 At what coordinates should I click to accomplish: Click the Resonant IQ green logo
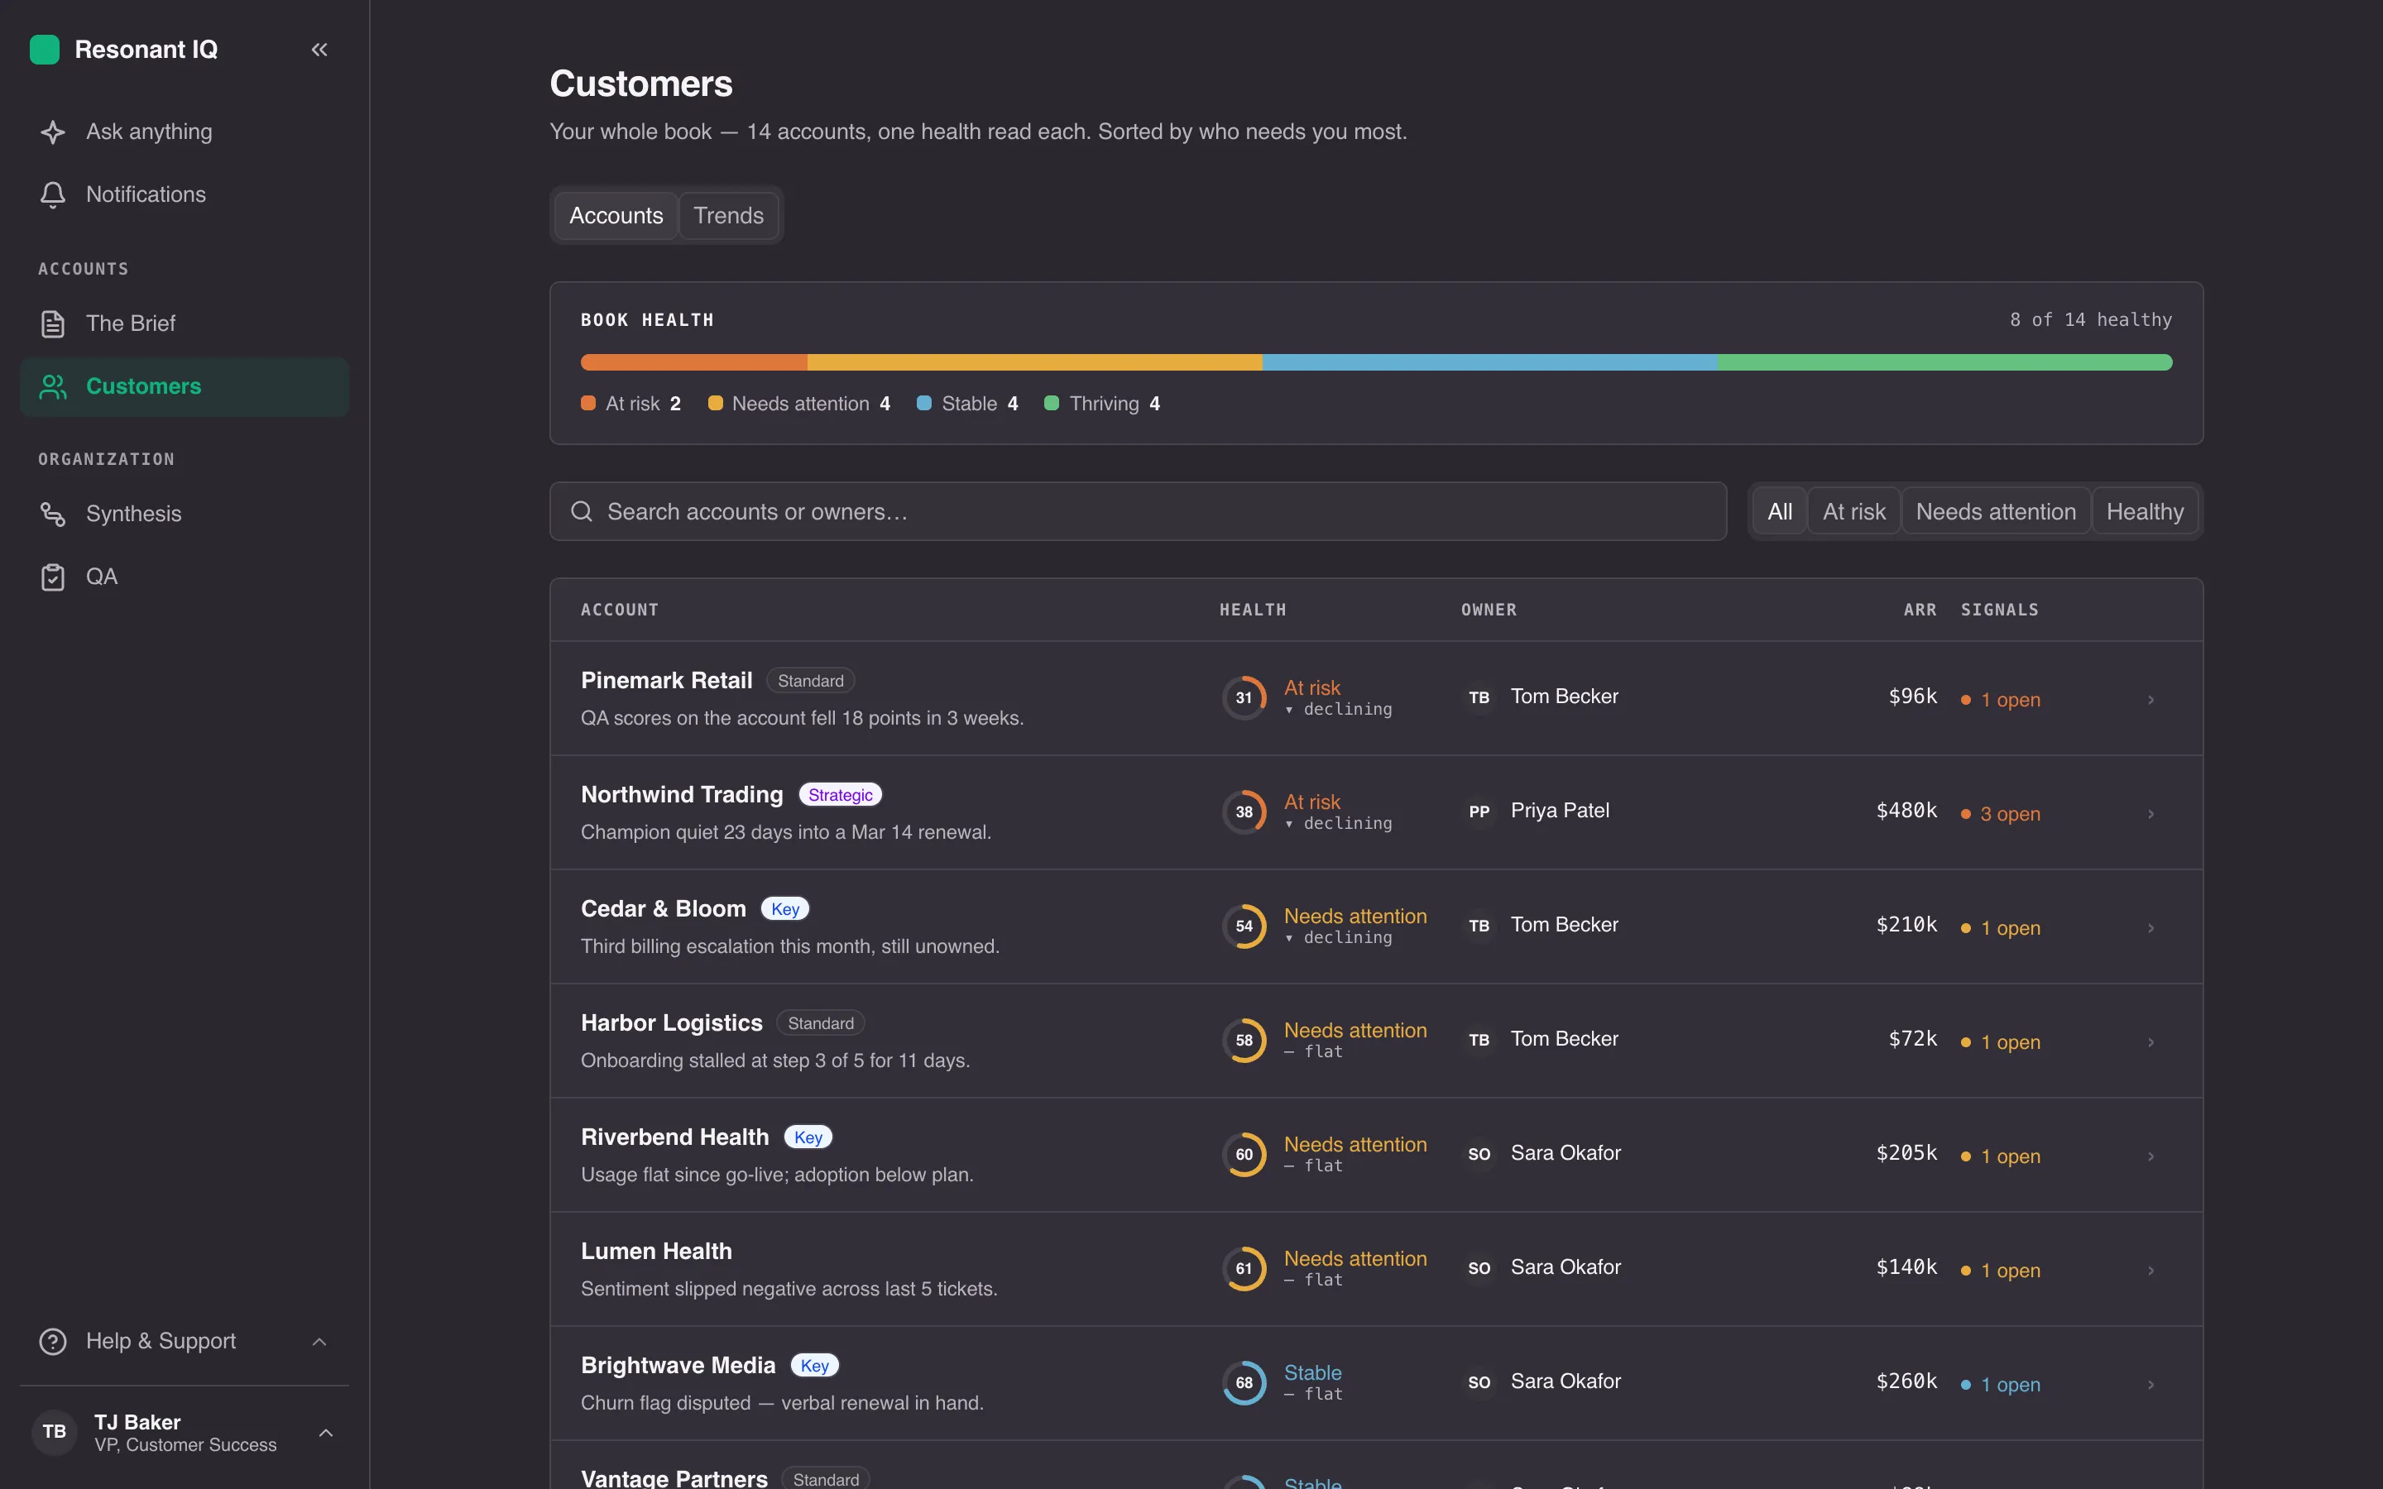tap(45, 50)
